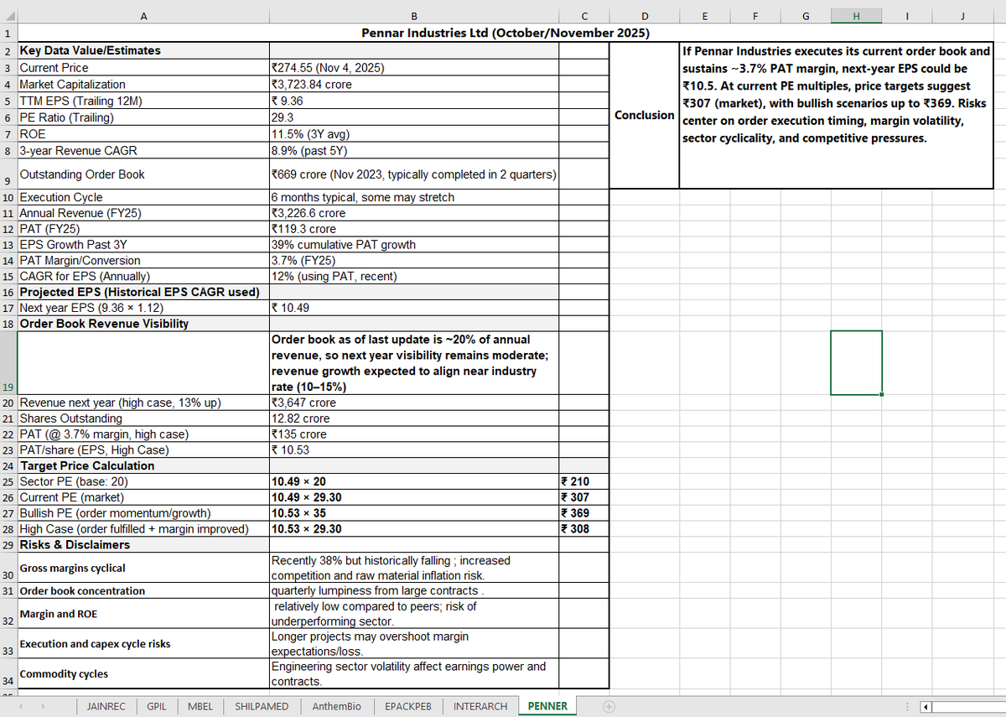Image resolution: width=1006 pixels, height=717 pixels.
Task: Click Sector PE target ₹ 210
Action: (x=583, y=481)
